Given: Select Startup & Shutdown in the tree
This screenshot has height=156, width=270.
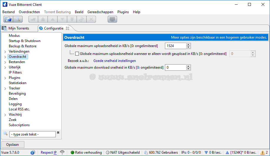Looking at the screenshot, I should pos(25,41).
